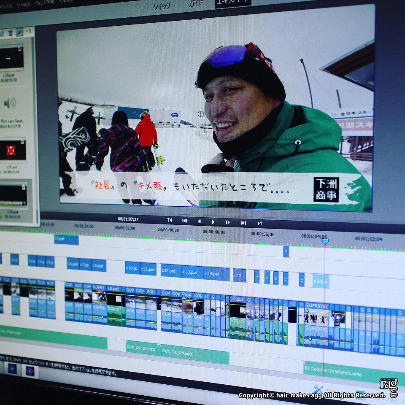The width and height of the screenshot is (405, 405).
Task: Select the エキスパート (Expert) mode tab
Action: [x=233, y=3]
